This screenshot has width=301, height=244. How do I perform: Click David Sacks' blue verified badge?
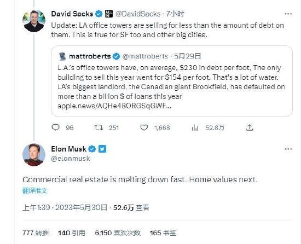click(x=99, y=14)
